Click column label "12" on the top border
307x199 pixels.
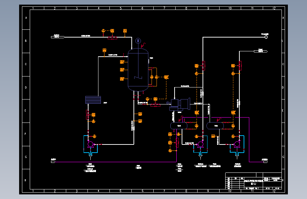274,8
